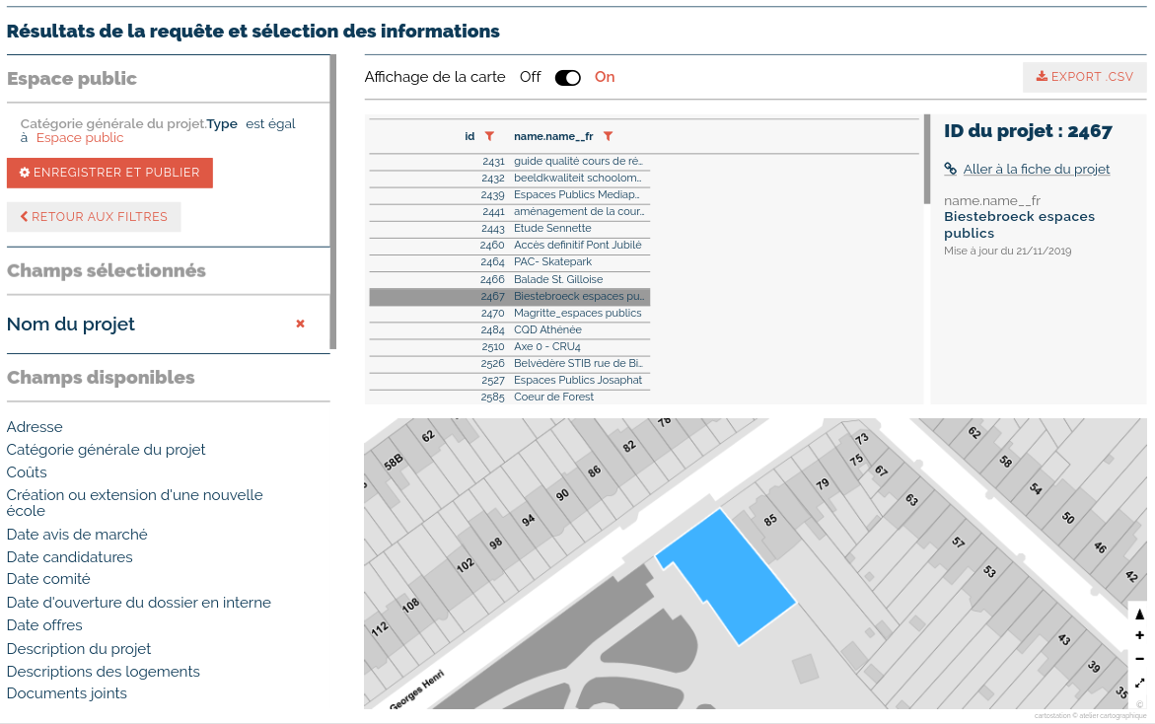Expand map to fullscreen
The width and height of the screenshot is (1155, 724).
point(1139,683)
